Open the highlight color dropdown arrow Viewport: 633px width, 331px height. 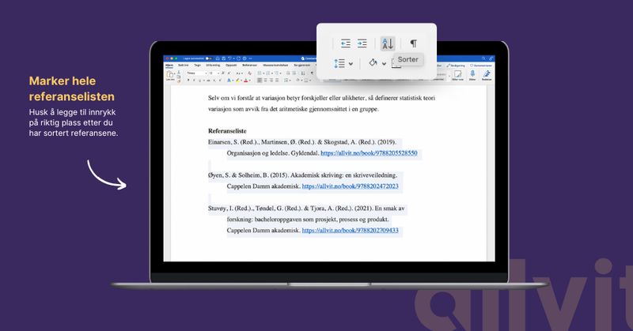[241, 81]
